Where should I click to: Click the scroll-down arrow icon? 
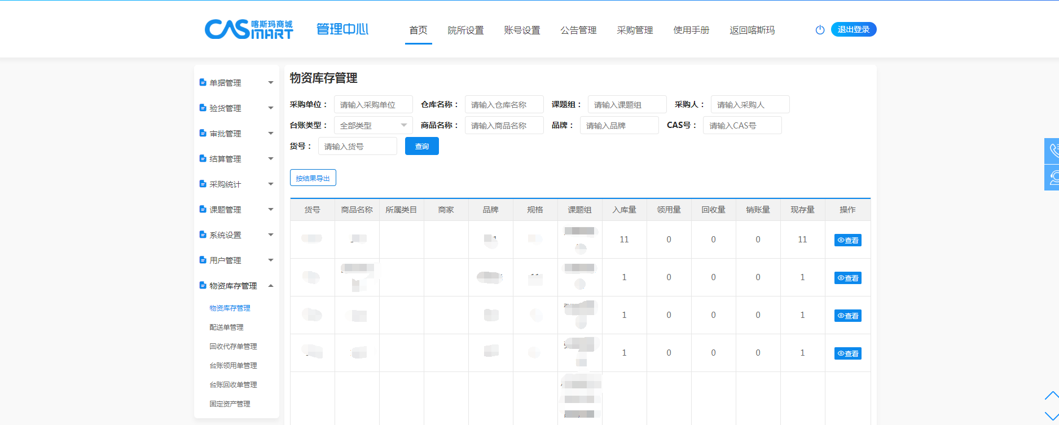(1051, 416)
